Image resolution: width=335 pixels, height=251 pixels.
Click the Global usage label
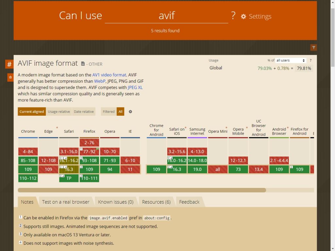(216, 68)
